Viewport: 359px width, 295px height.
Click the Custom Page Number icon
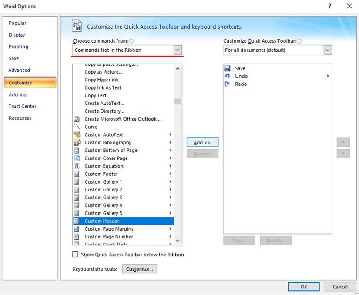[77, 237]
